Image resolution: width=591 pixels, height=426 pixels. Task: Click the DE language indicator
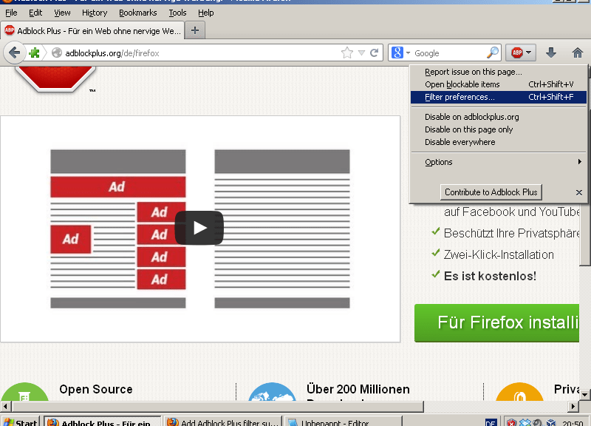[491, 422]
